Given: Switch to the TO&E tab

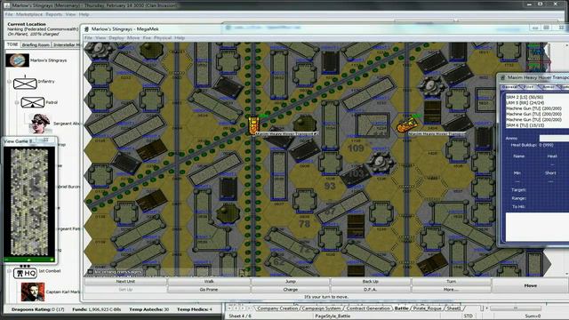Looking at the screenshot, I should click(x=12, y=44).
